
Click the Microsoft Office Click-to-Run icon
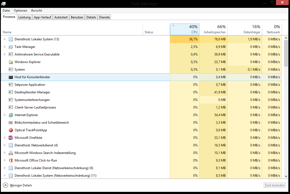tap(11, 160)
